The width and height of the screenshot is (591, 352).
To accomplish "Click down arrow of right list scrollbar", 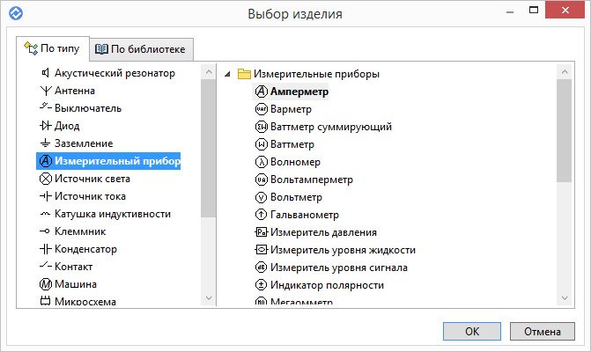I will coord(565,298).
